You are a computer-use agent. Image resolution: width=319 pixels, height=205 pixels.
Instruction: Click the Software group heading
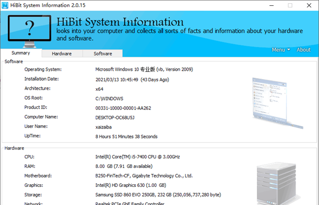(x=14, y=62)
